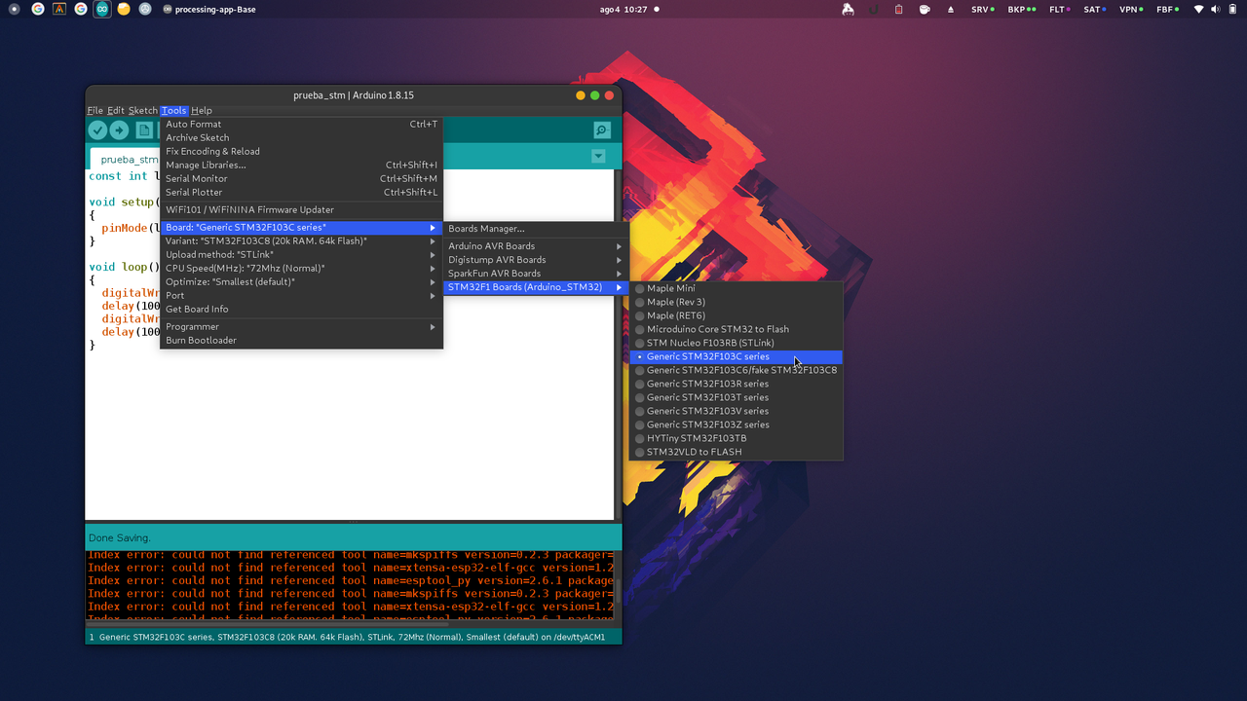1247x701 pixels.
Task: Click the BKP status indicator in top bar
Action: 1020,9
